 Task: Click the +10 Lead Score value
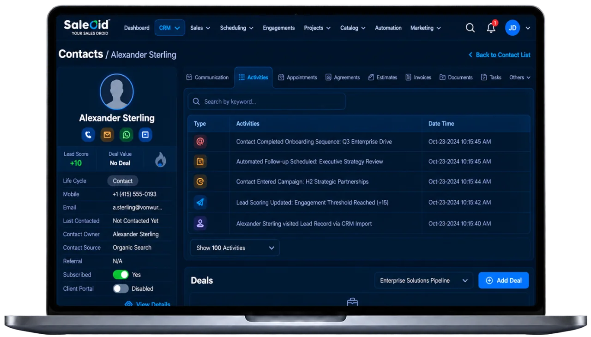click(76, 163)
